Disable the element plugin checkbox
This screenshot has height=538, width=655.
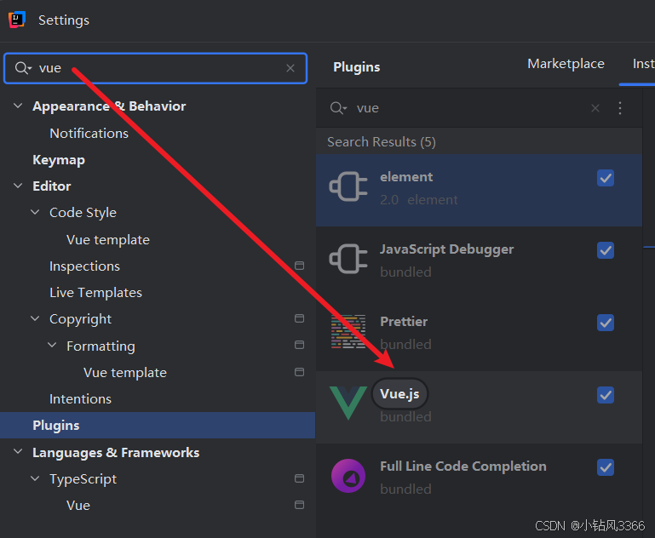[x=606, y=178]
